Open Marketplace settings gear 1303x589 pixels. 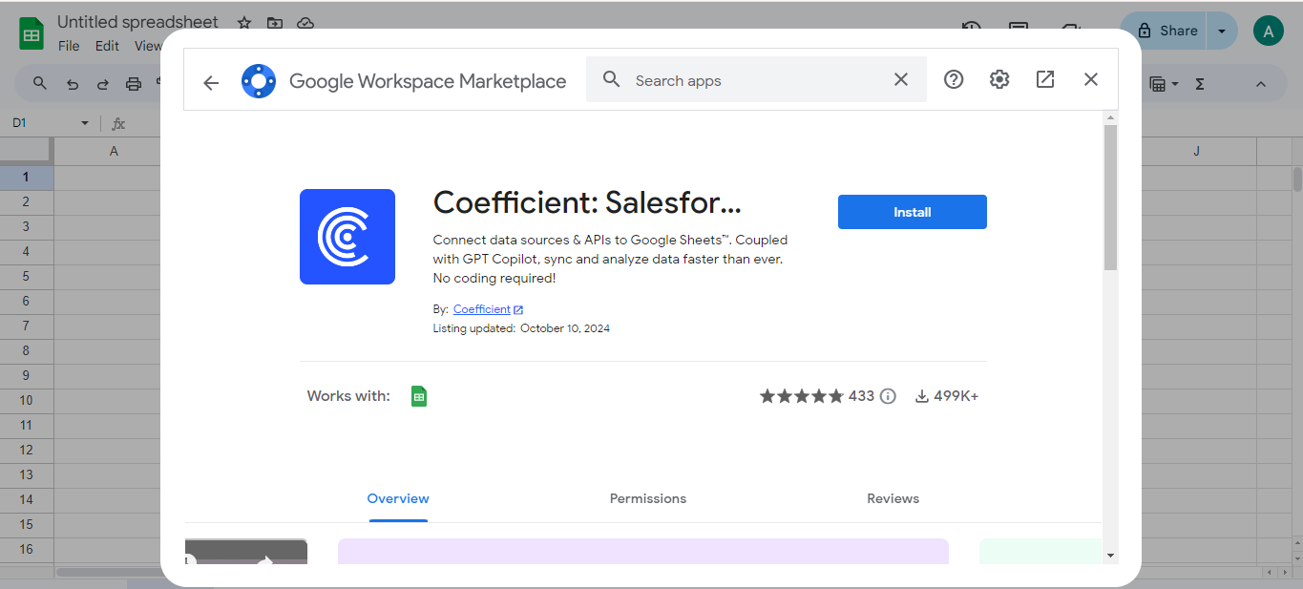(x=999, y=79)
